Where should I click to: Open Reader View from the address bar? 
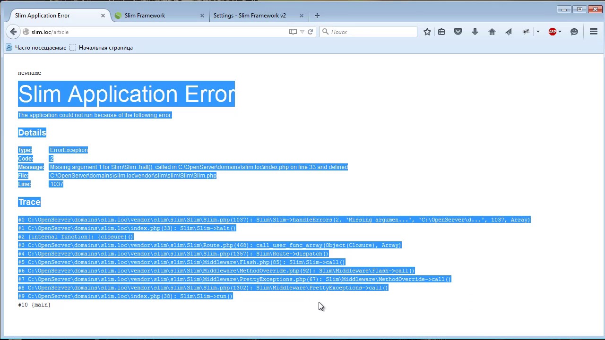pyautogui.click(x=293, y=32)
